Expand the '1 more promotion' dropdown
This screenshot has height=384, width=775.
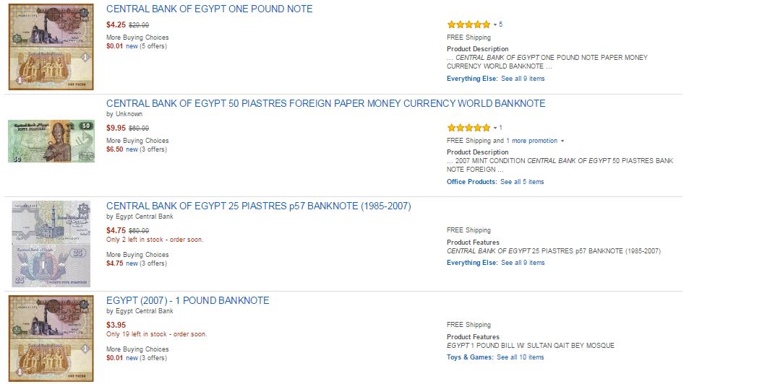tap(562, 141)
